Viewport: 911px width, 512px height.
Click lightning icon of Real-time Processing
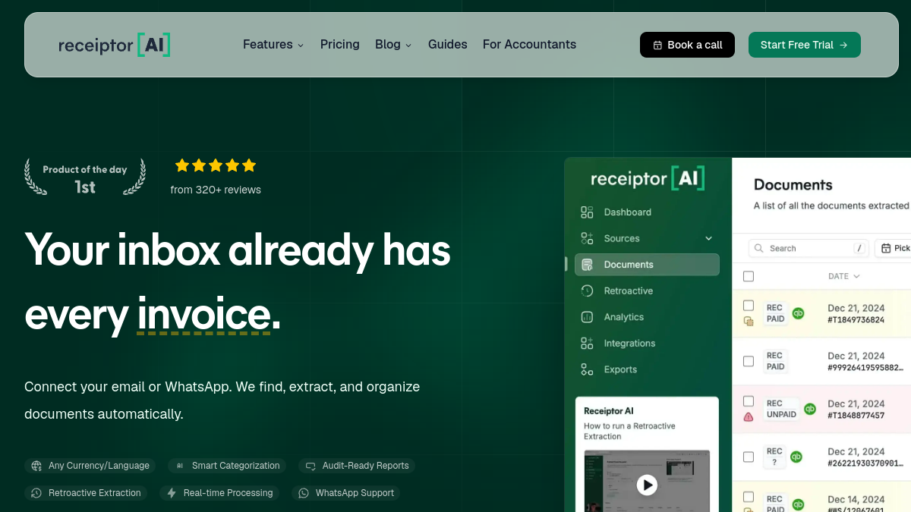tap(172, 493)
